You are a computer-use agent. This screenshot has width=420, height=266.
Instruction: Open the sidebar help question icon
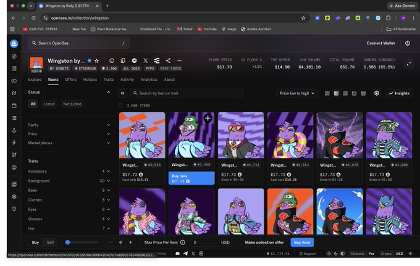(x=14, y=209)
